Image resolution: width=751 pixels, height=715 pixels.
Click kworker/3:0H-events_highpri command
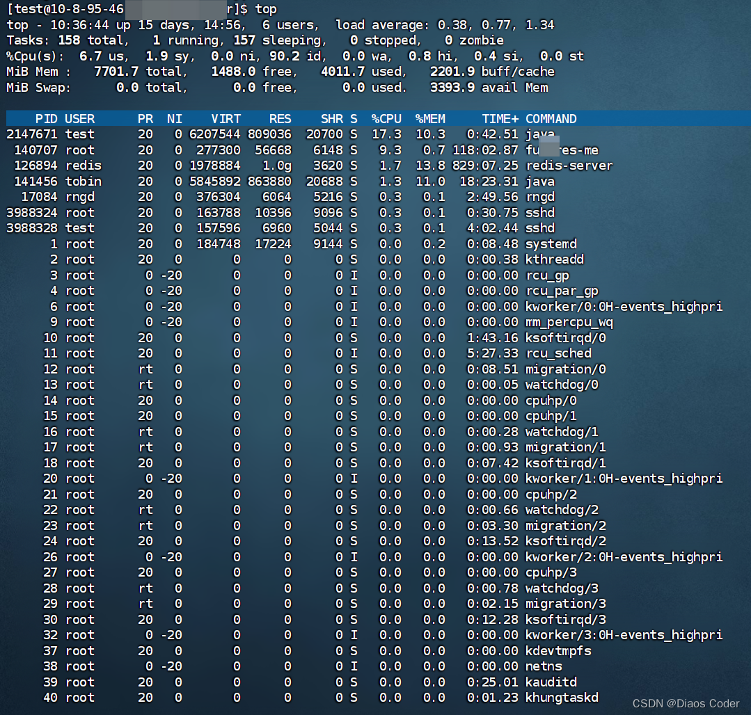pyautogui.click(x=624, y=635)
